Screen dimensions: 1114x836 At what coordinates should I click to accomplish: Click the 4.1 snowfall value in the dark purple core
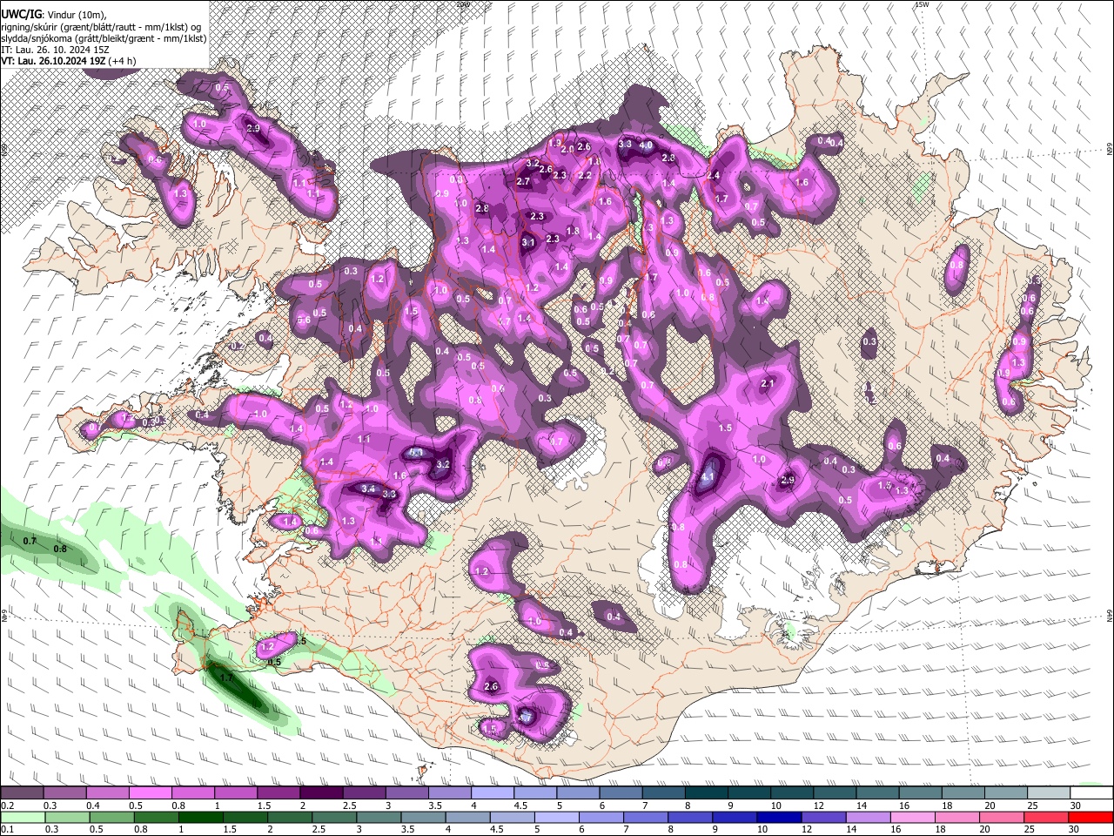coord(708,477)
